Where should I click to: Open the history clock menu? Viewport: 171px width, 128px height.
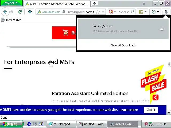pos(155,12)
